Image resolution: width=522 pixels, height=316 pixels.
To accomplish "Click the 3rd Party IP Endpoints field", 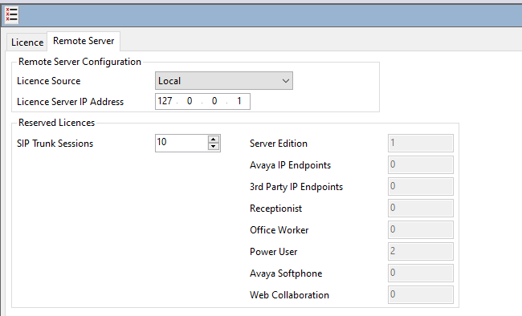I will point(421,186).
